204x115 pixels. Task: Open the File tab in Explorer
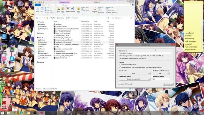[x=38, y=5]
